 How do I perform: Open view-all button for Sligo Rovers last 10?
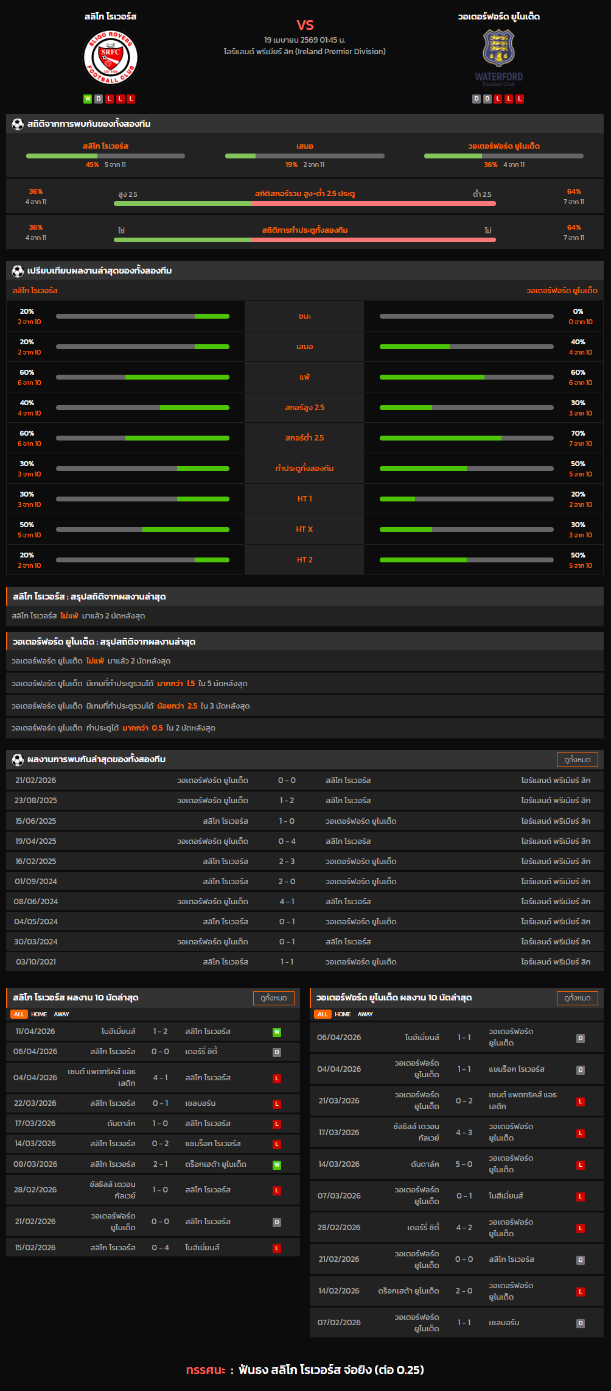pyautogui.click(x=273, y=998)
